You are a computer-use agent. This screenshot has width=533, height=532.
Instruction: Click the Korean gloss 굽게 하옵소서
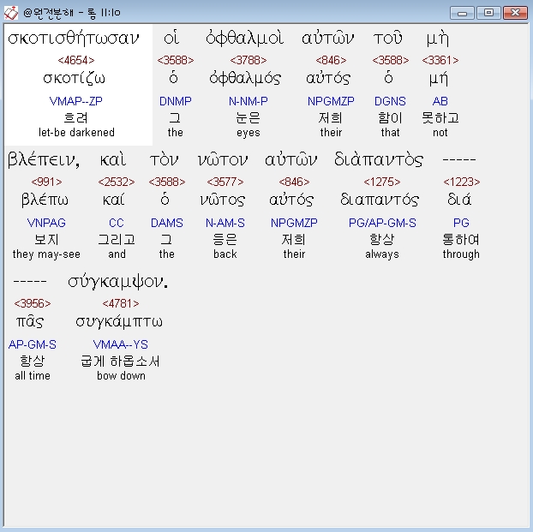tap(120, 361)
